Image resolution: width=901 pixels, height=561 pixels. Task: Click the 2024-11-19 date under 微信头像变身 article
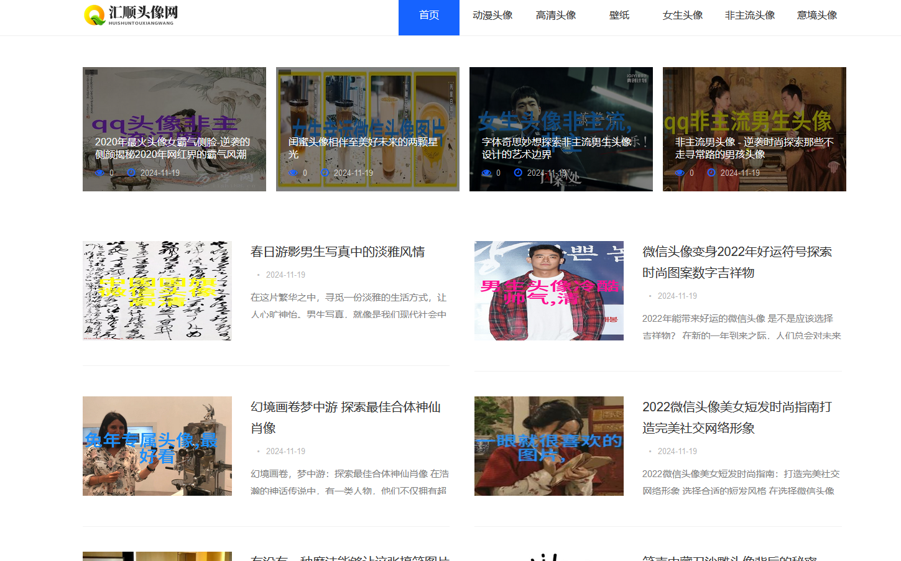(677, 296)
